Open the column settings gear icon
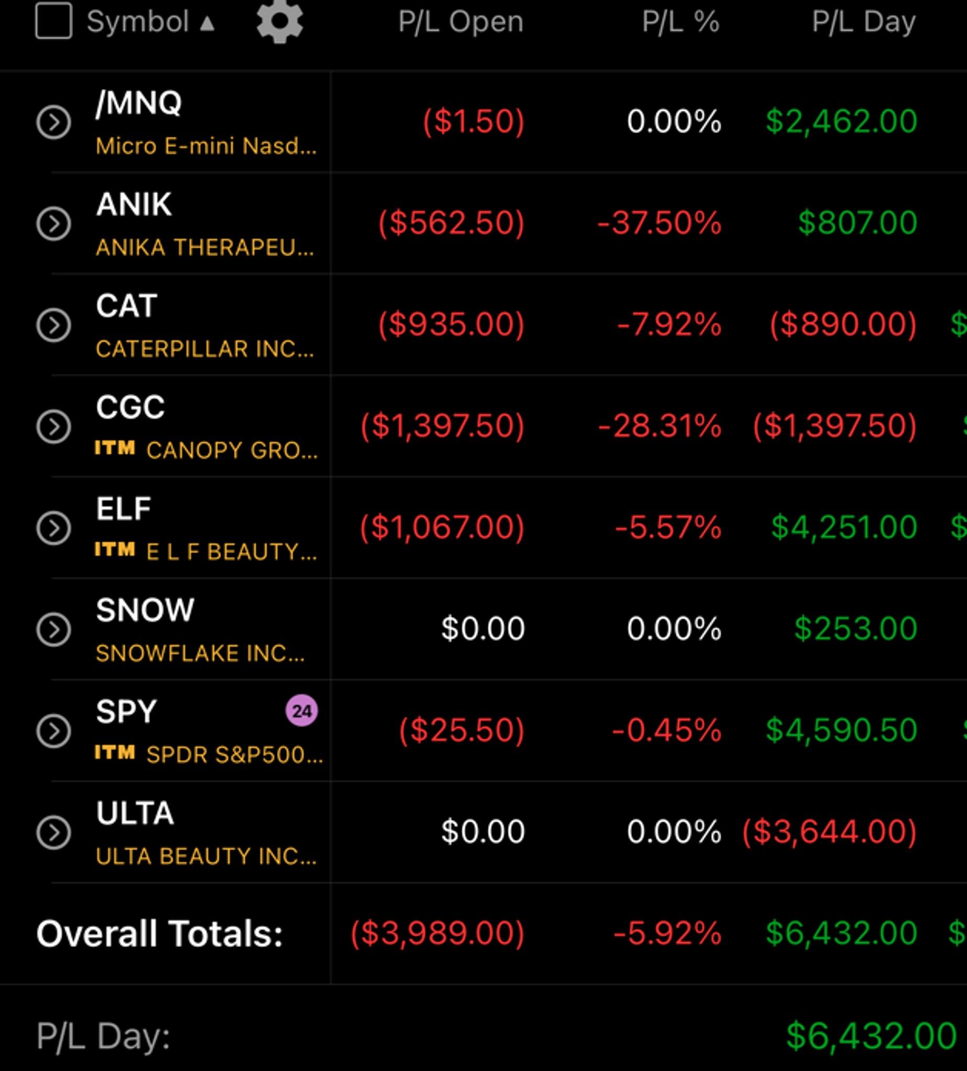 click(x=279, y=21)
